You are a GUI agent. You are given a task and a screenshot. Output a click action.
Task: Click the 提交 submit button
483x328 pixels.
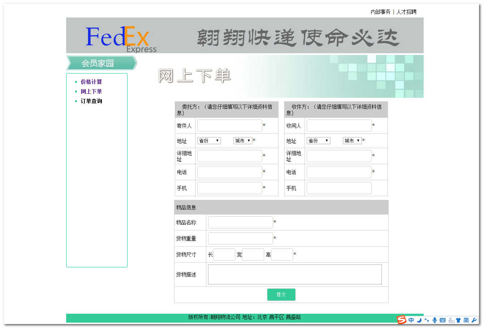(281, 294)
